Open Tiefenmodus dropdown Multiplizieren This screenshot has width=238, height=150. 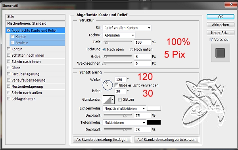[x=124, y=123]
